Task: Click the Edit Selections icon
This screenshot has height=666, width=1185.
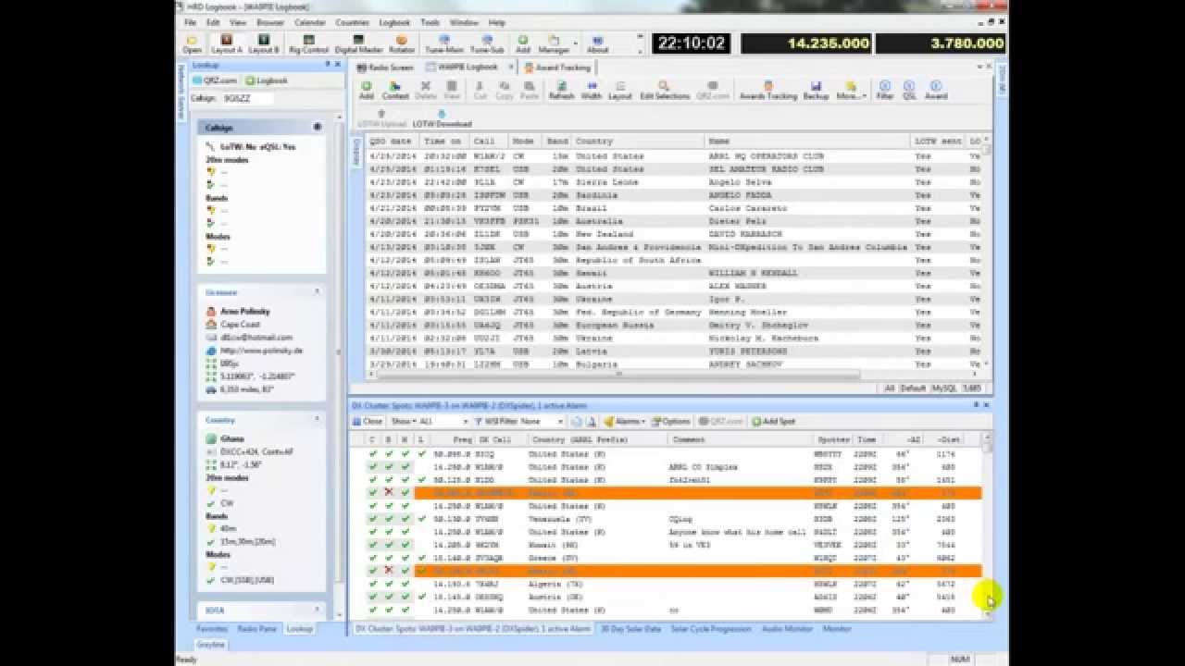Action: click(665, 91)
